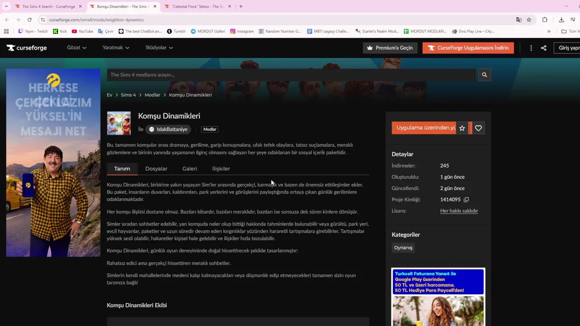This screenshot has height=326, width=580.
Task: Open the Tumblr bookmark
Action: (x=176, y=31)
